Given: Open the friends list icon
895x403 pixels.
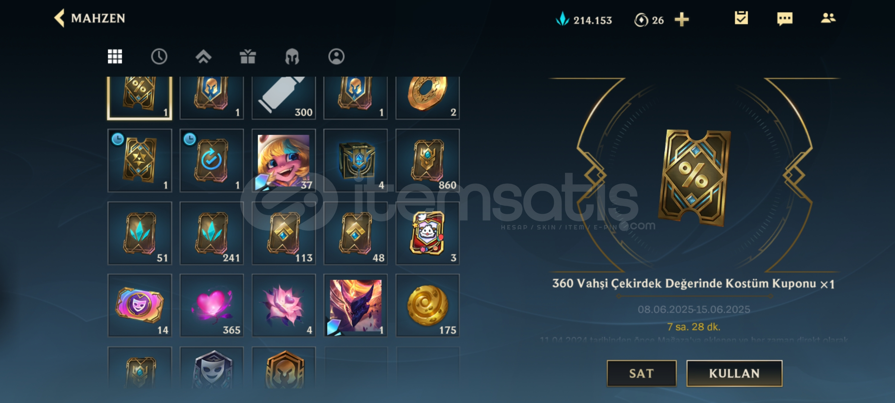Looking at the screenshot, I should 828,18.
